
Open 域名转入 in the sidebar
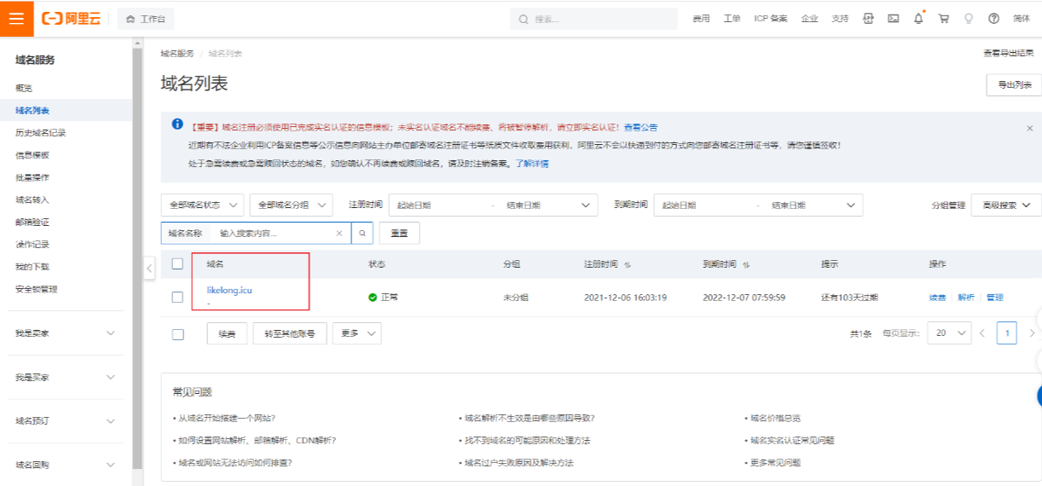coord(32,200)
